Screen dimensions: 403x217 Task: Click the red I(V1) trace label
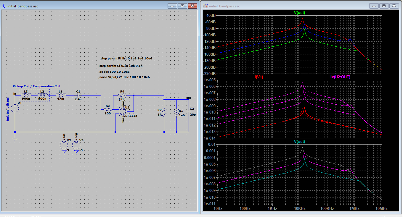point(259,77)
